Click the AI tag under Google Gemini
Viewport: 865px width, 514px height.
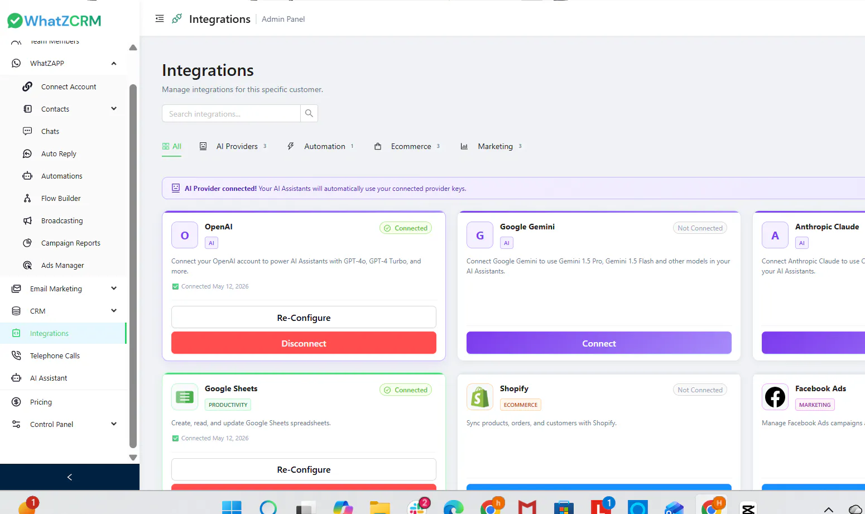[x=507, y=243]
